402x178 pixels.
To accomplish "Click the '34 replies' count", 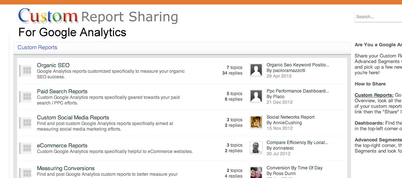I will (232, 73).
